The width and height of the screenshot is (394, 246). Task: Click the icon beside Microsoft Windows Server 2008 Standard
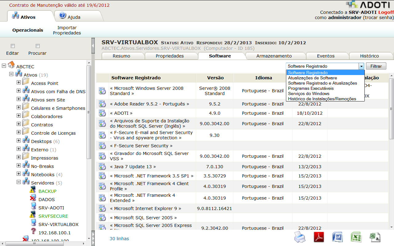point(102,91)
